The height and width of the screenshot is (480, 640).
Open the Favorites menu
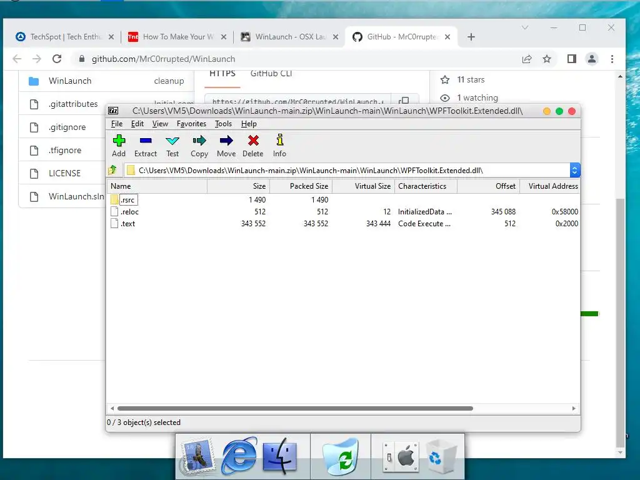click(191, 124)
